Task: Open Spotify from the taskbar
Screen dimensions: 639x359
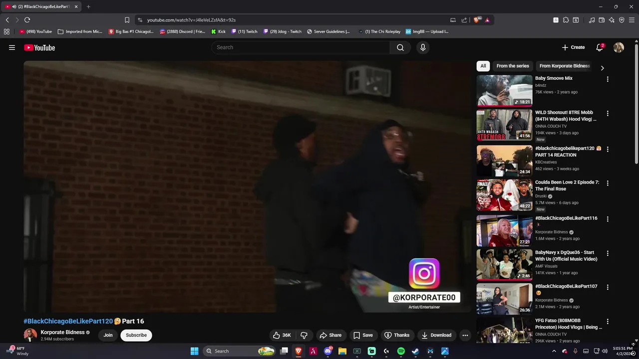Action: [401, 351]
